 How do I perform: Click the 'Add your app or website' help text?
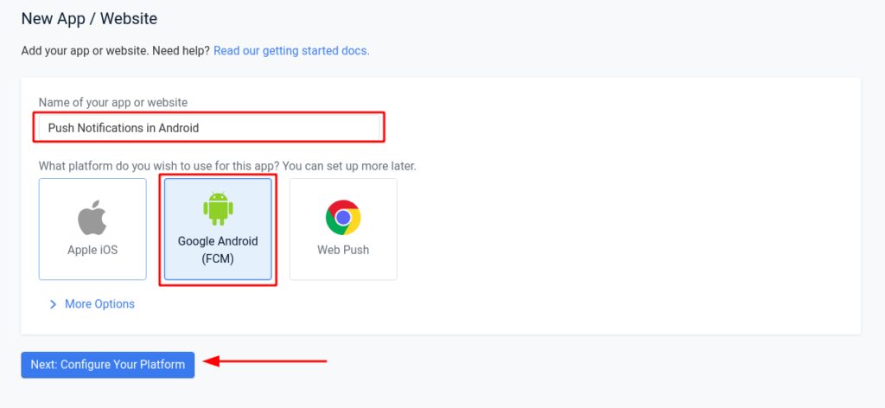coord(115,51)
